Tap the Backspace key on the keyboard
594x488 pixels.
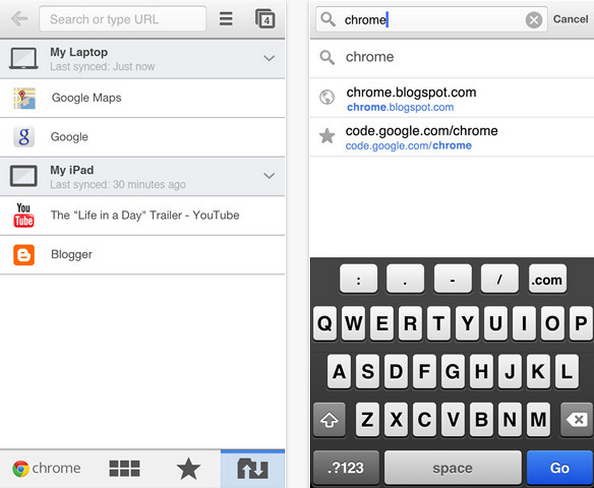[x=577, y=419]
